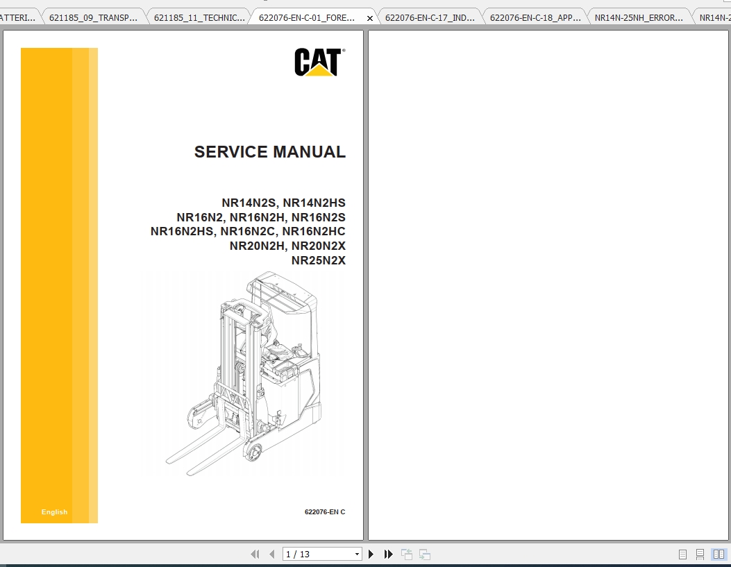Navigate to the first page of the document
Image resolution: width=731 pixels, height=567 pixels.
coord(255,554)
